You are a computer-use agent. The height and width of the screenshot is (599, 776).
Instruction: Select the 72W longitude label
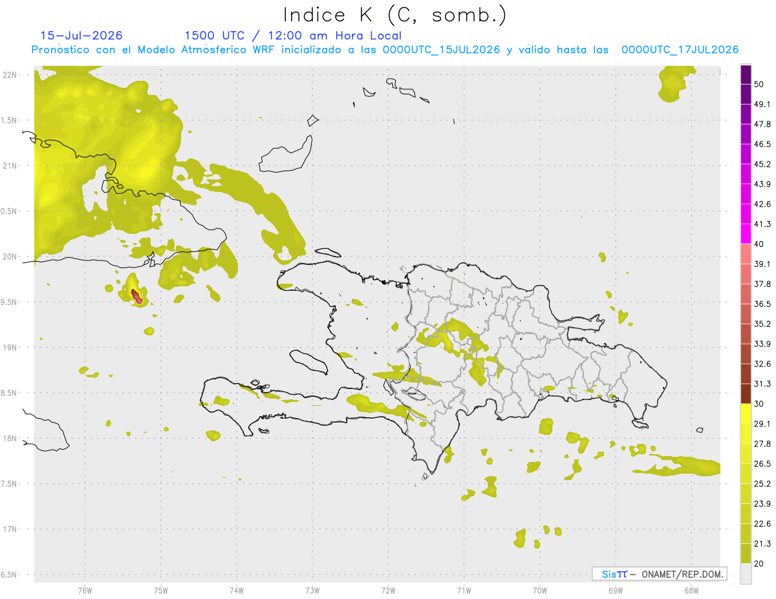point(388,590)
